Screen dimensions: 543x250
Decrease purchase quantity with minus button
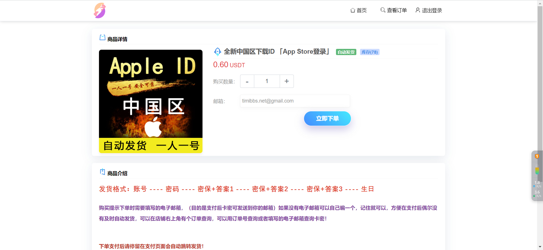[x=247, y=81]
